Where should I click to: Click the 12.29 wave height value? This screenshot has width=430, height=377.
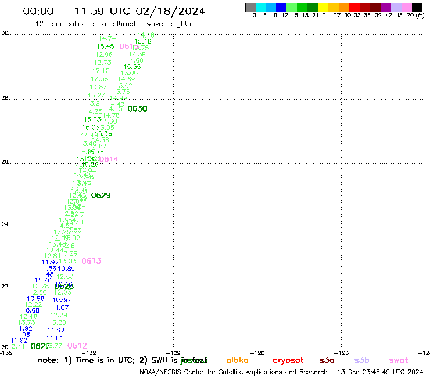click(59, 315)
